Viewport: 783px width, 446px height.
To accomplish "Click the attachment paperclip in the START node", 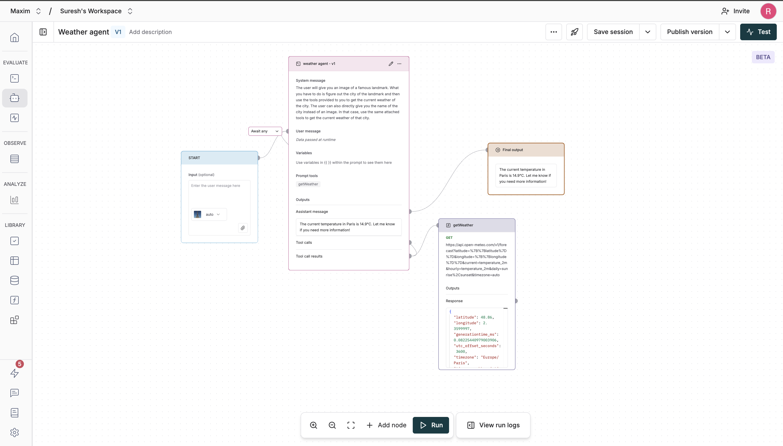I will (x=243, y=228).
